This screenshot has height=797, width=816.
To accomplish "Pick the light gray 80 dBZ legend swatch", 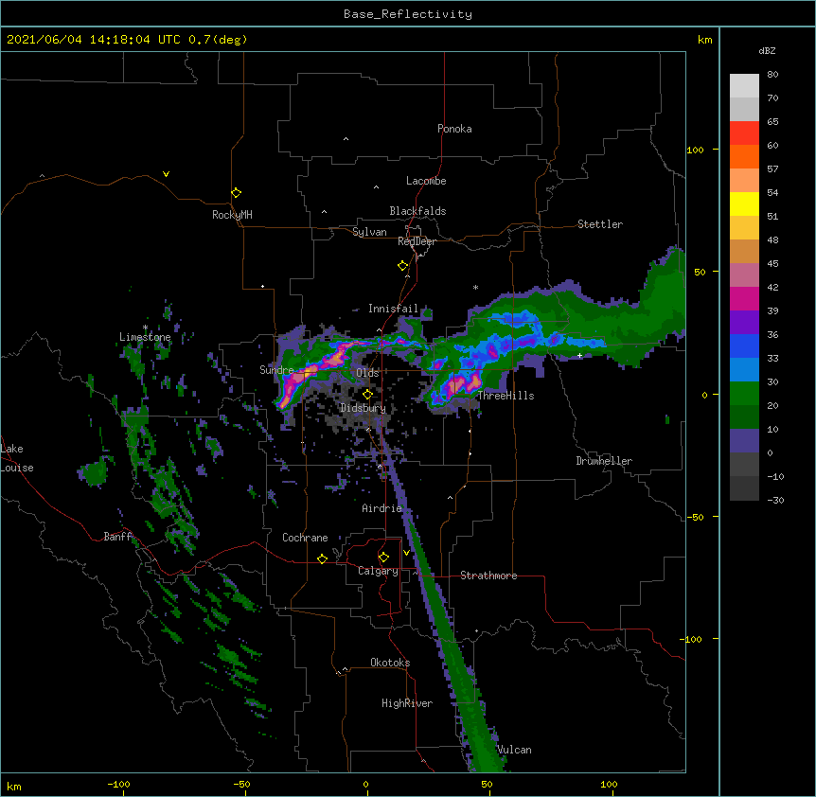I will point(744,86).
